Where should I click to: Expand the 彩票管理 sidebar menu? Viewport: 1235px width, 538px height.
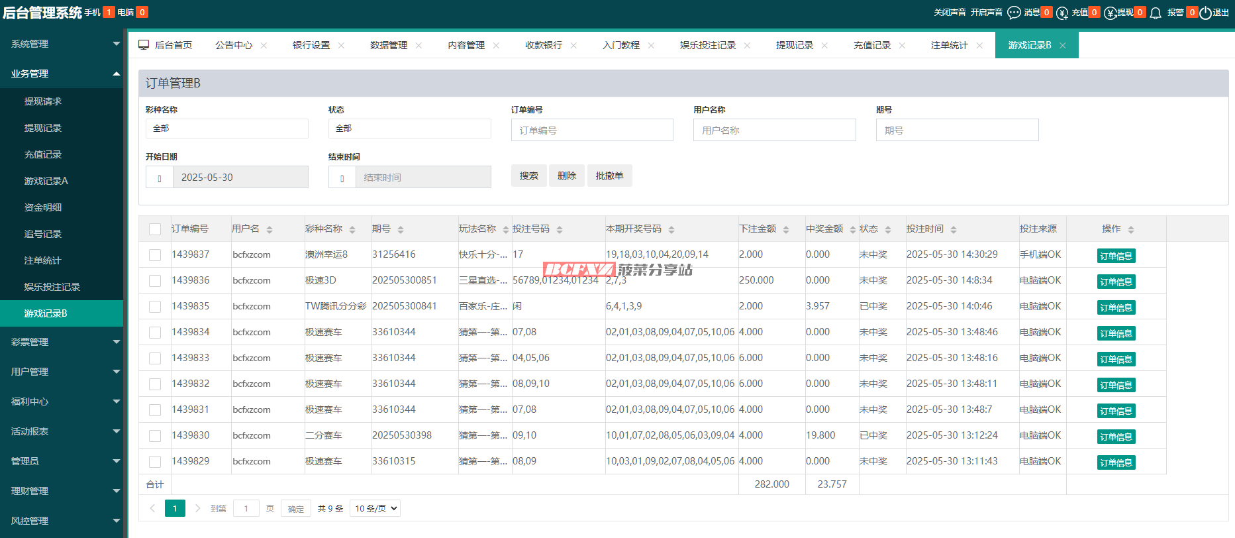[62, 342]
